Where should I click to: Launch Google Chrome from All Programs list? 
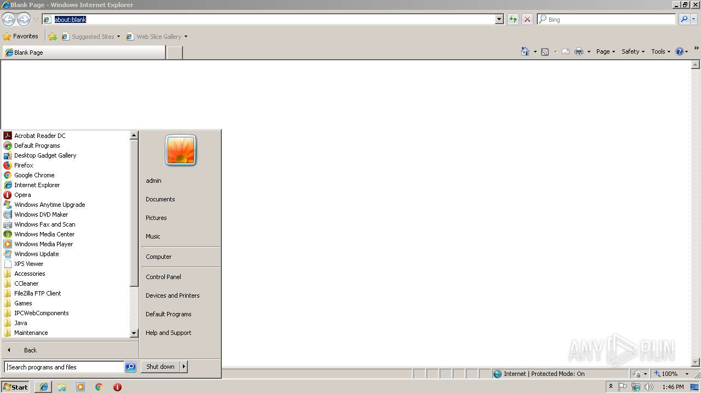[x=34, y=175]
